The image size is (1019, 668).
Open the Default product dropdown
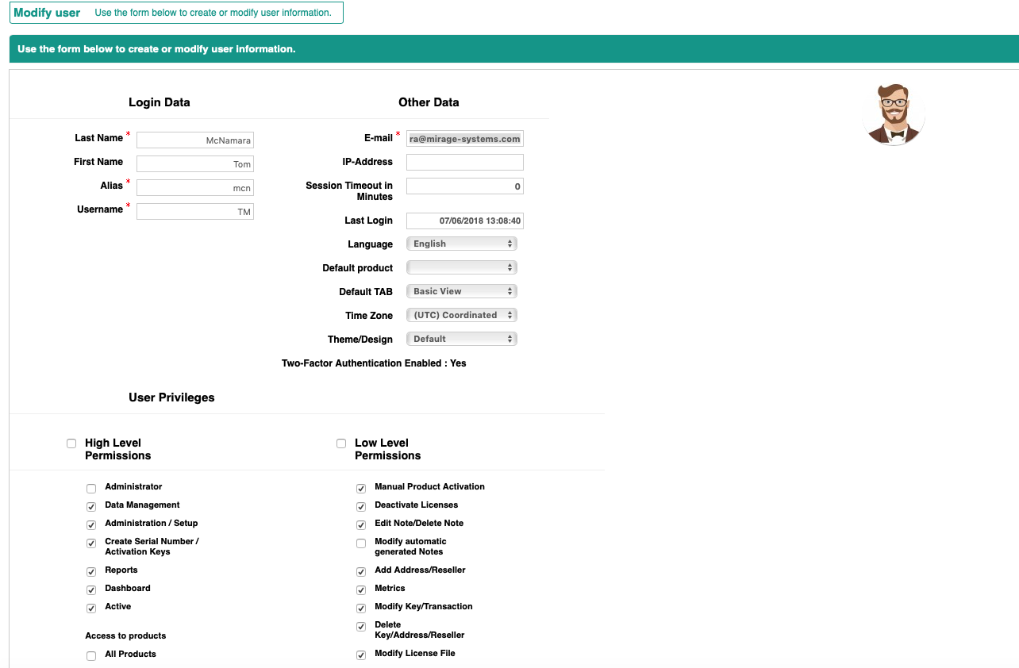[x=461, y=267]
